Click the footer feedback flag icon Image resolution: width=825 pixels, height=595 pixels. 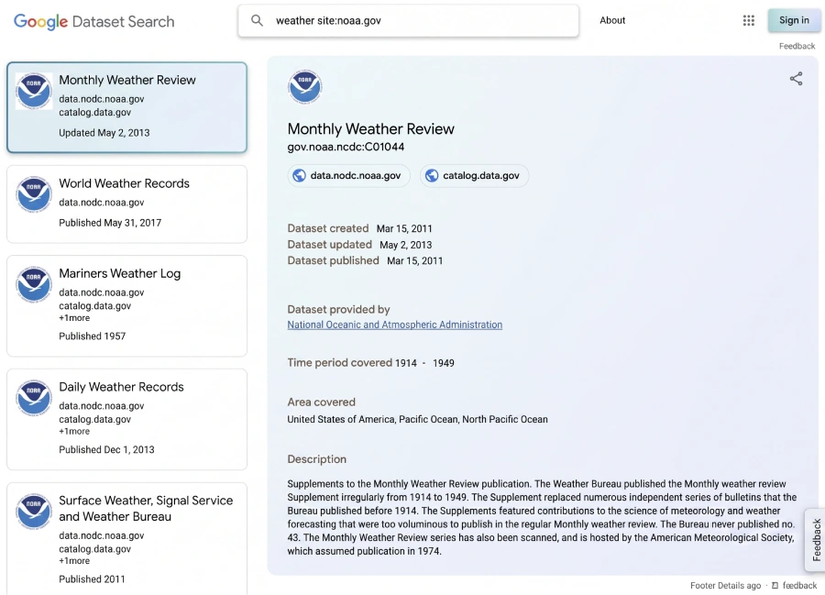pos(775,586)
